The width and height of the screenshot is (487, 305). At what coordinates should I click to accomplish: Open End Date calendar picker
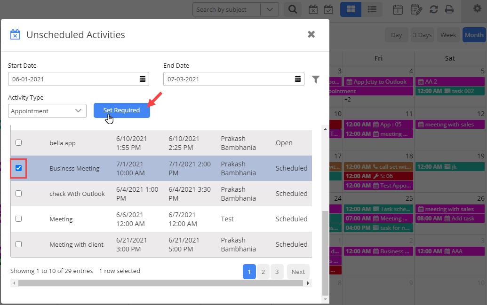(298, 79)
